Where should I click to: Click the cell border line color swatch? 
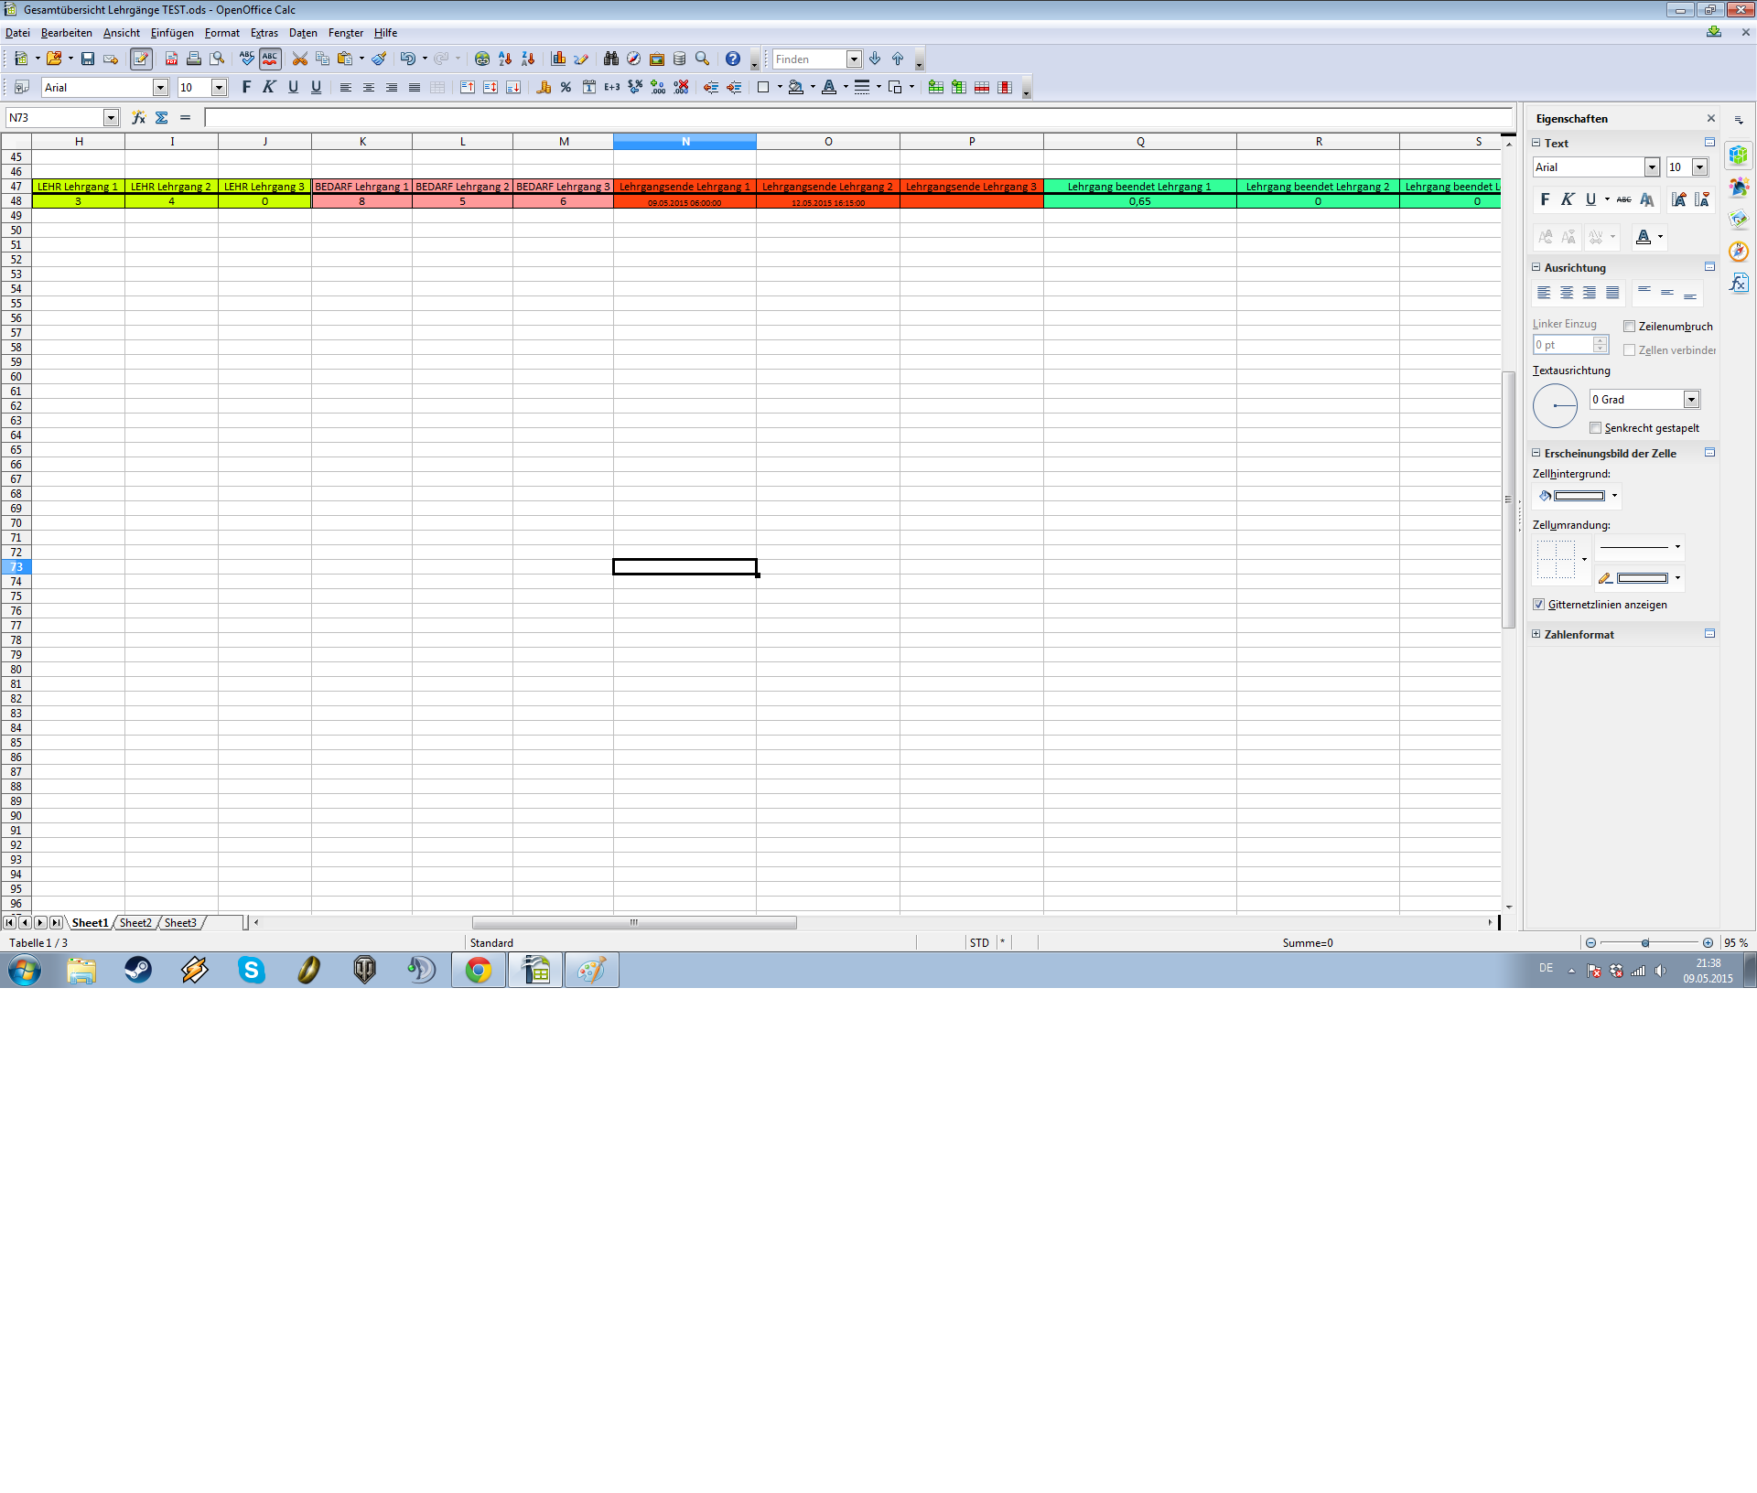point(1643,578)
